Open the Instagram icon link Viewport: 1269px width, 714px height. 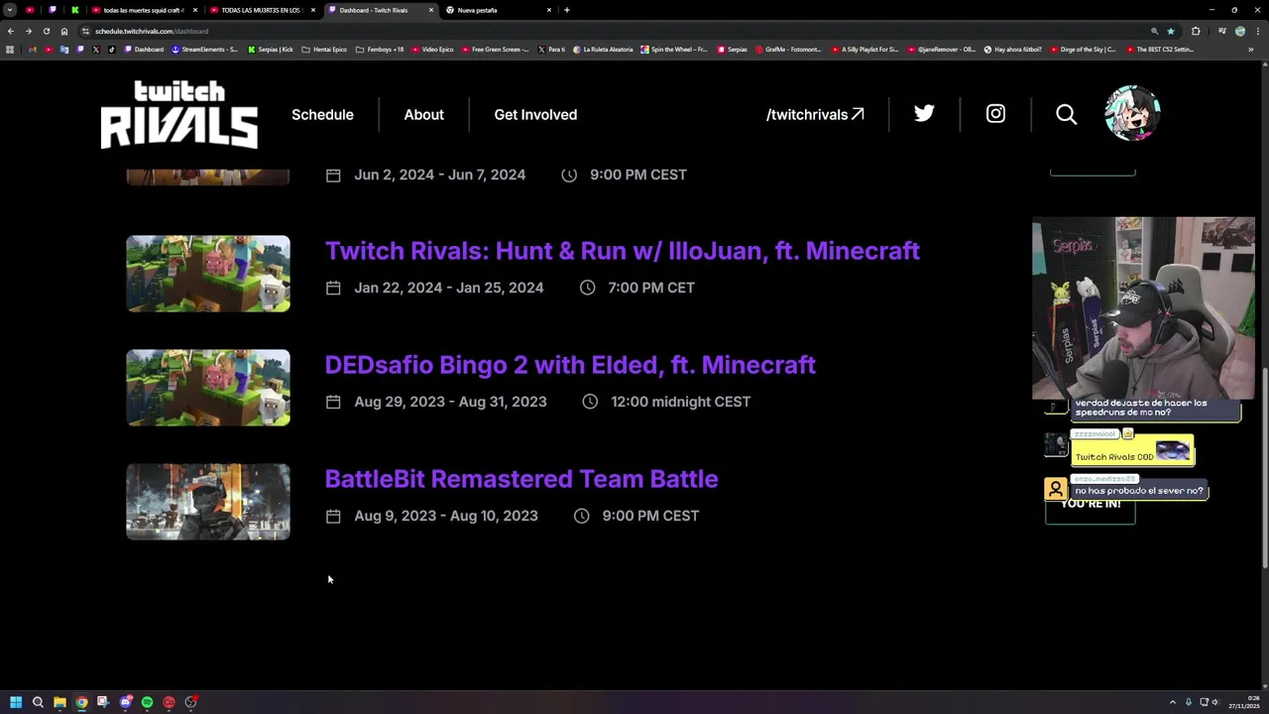click(995, 114)
